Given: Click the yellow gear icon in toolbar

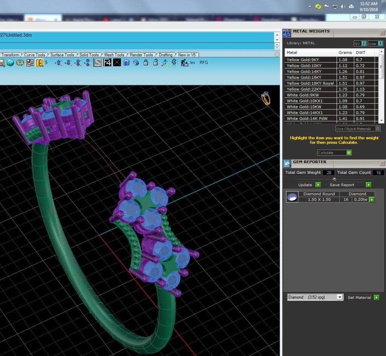Looking at the screenshot, I should coord(20,63).
